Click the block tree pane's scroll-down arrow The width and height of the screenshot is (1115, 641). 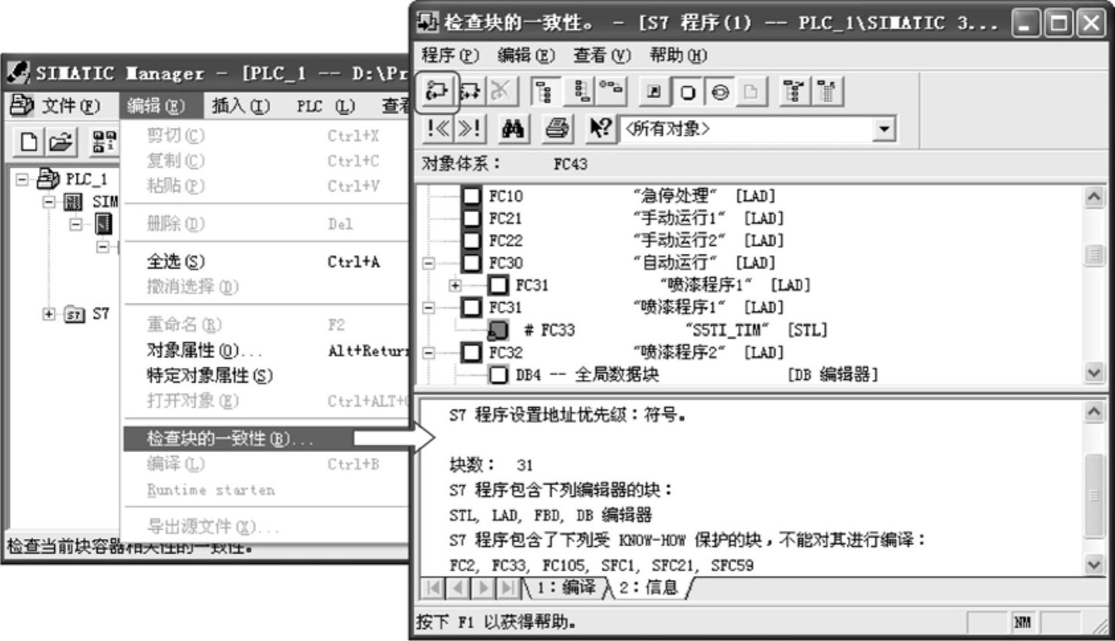[x=1094, y=373]
